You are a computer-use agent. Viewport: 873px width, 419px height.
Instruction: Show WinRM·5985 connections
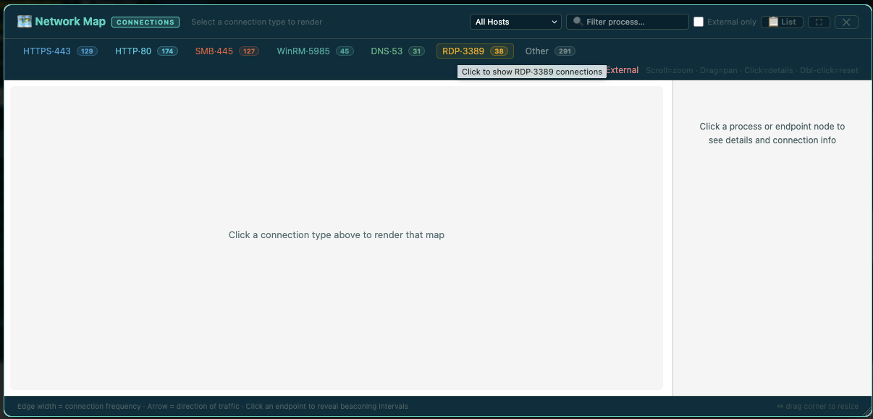pyautogui.click(x=315, y=51)
